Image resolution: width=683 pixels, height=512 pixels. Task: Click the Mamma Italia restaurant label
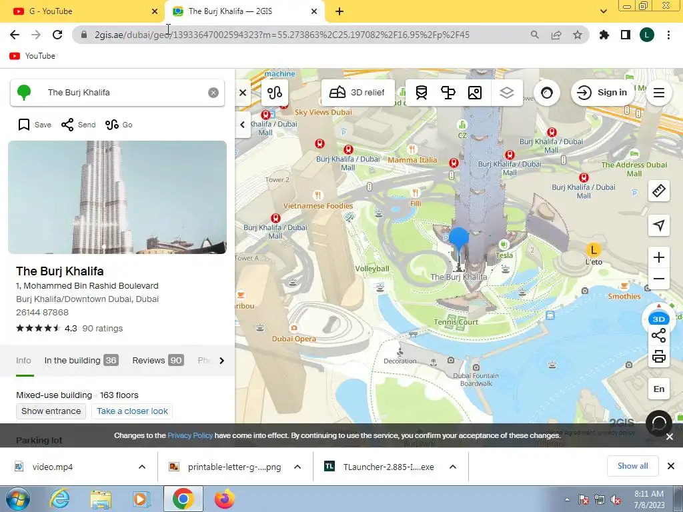(412, 160)
